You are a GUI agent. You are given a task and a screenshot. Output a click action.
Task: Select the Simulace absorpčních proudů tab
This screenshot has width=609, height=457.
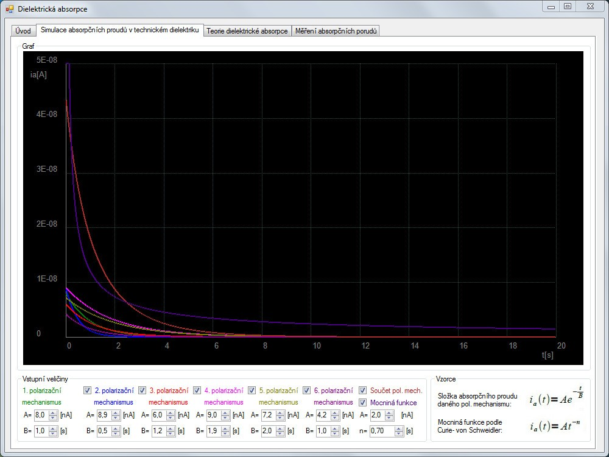(x=119, y=30)
